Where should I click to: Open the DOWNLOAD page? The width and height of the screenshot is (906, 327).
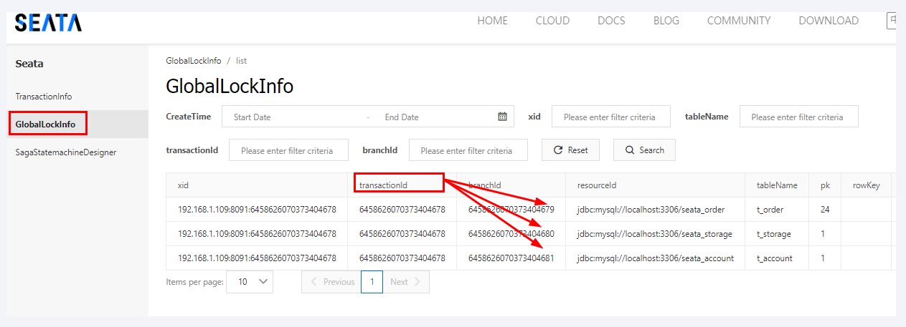tap(829, 21)
